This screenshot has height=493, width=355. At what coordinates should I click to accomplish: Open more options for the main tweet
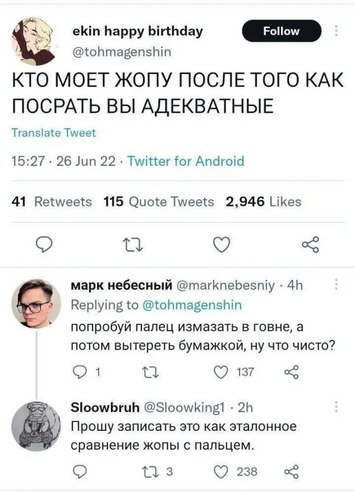click(337, 31)
